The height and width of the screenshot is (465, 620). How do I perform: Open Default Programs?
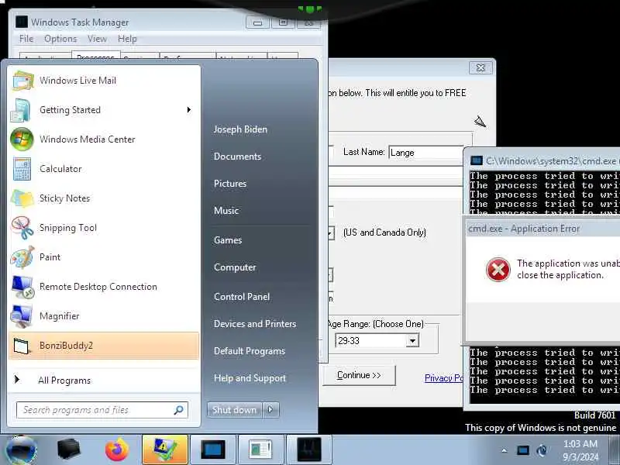[249, 351]
